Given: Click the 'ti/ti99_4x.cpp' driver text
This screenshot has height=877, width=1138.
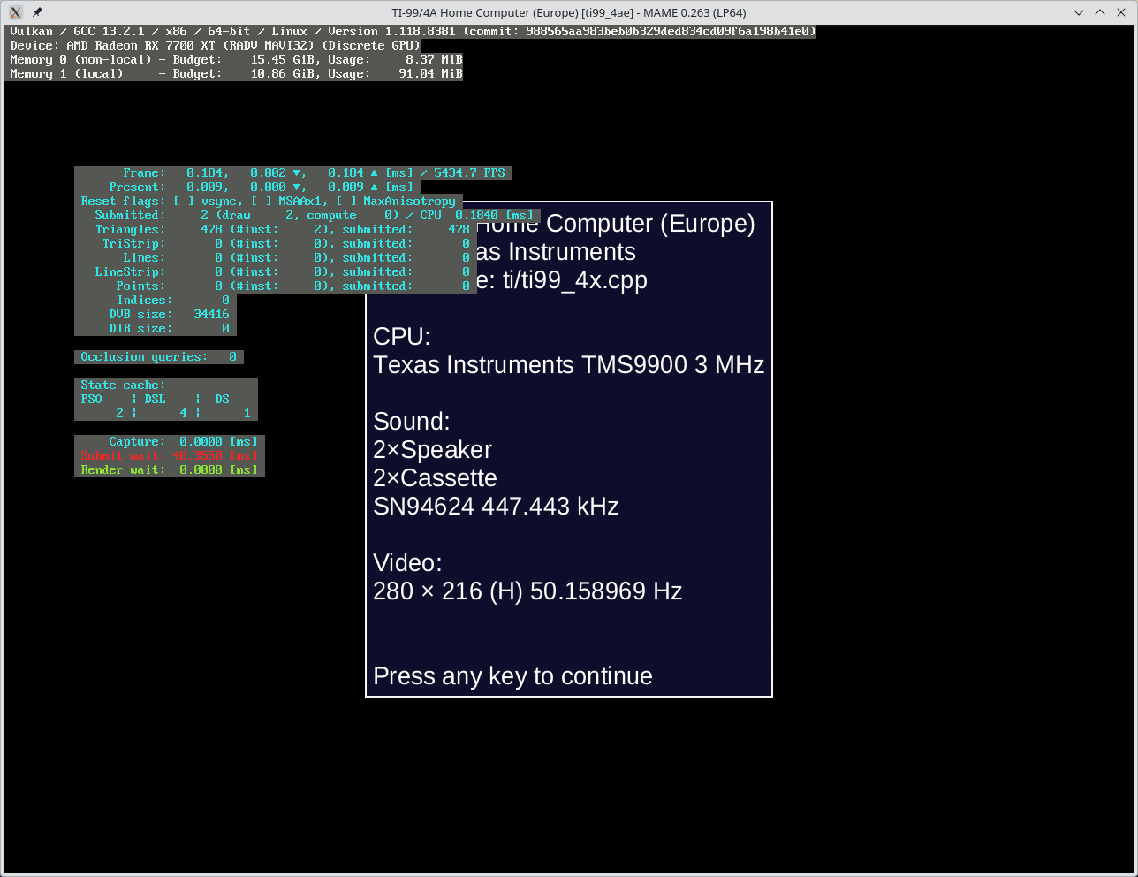Looking at the screenshot, I should tap(575, 280).
